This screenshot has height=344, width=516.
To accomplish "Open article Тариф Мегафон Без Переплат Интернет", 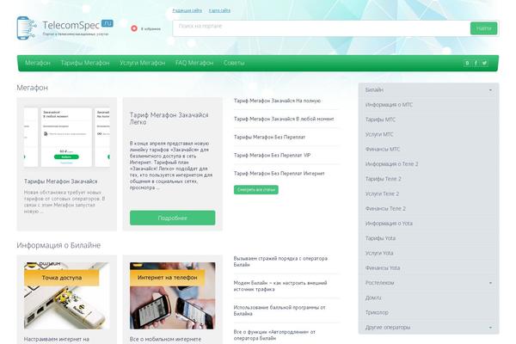I will coord(279,173).
